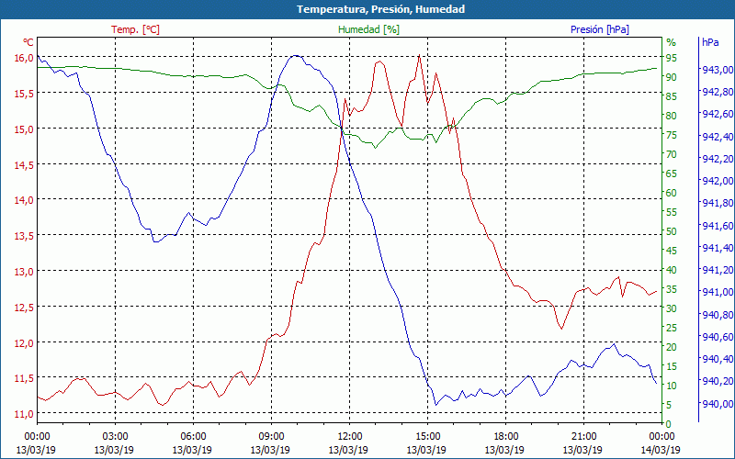Image resolution: width=735 pixels, height=459 pixels.
Task: Click the 12,5 temperature axis value
Action: [x=25, y=307]
